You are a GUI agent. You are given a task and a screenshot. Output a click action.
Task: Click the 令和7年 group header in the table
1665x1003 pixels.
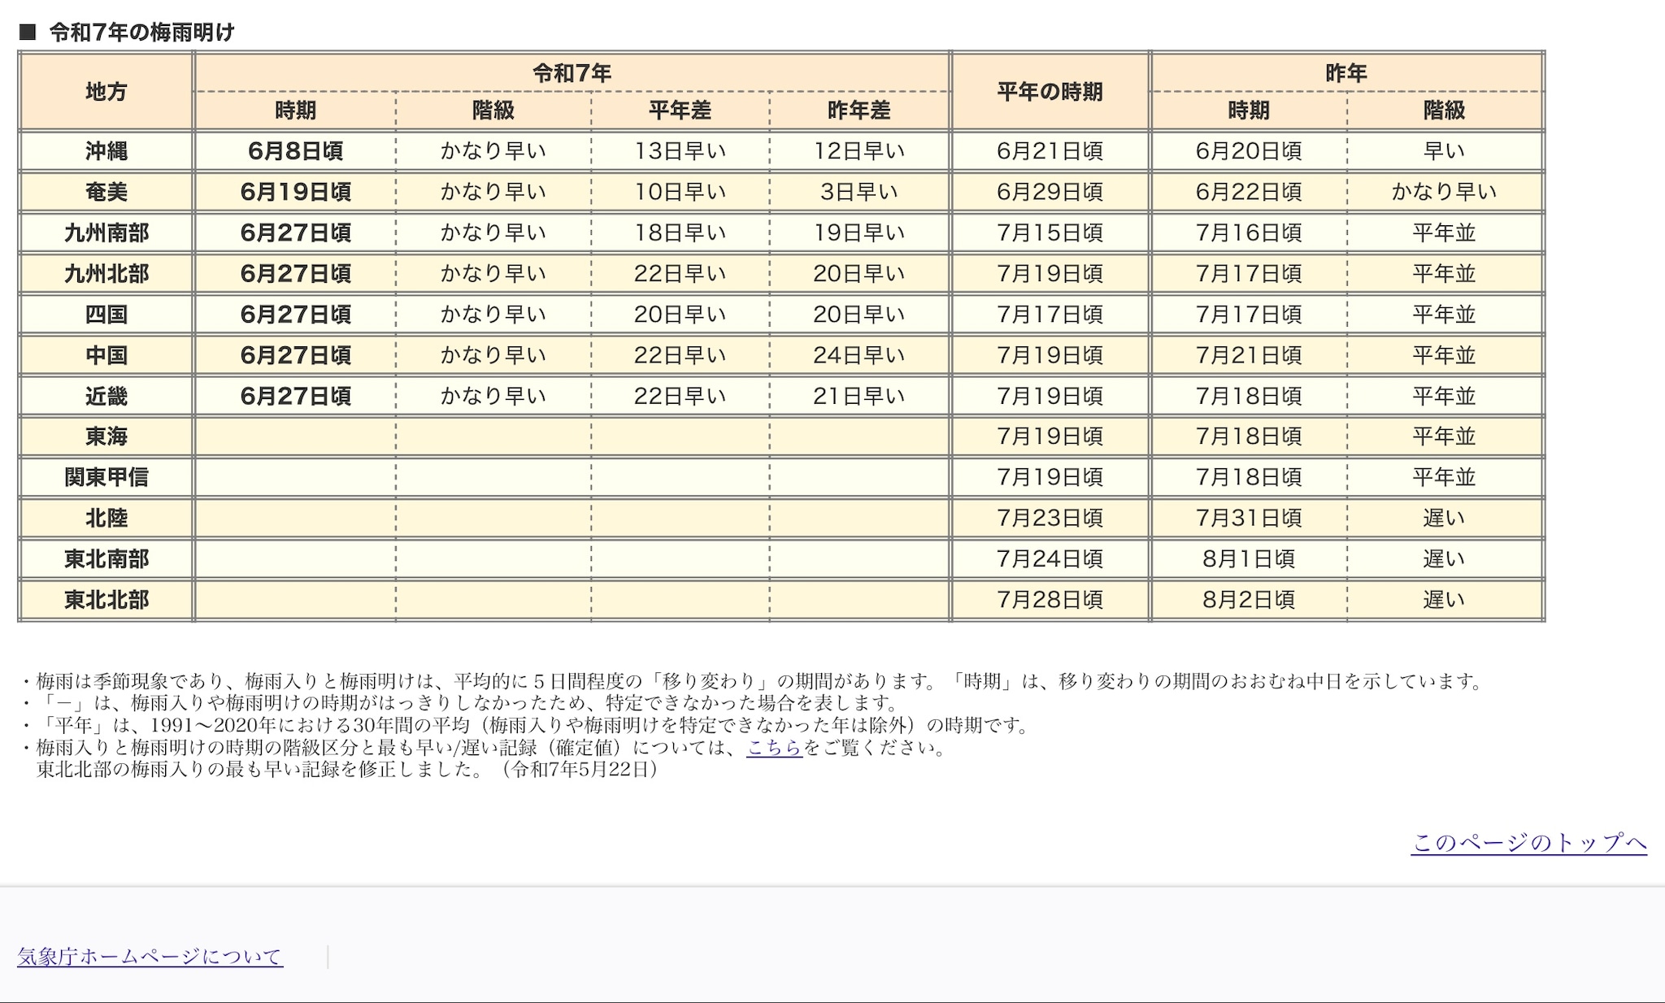tap(572, 73)
